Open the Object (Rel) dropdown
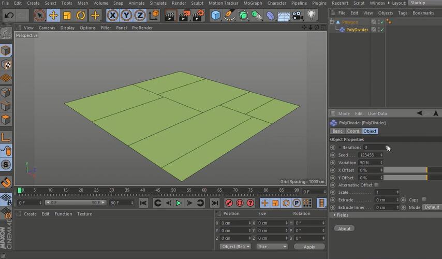442x259 pixels. tap(235, 247)
